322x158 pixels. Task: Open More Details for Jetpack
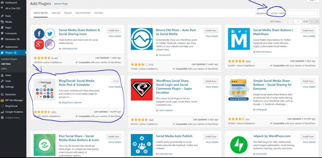pyautogui.click(x=309, y=142)
